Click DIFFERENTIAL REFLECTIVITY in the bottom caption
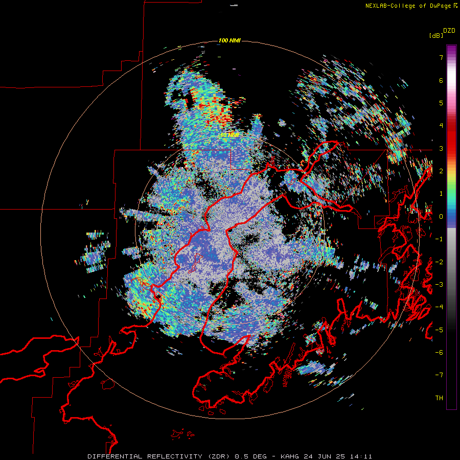This screenshot has width=460, height=460. pyautogui.click(x=145, y=456)
